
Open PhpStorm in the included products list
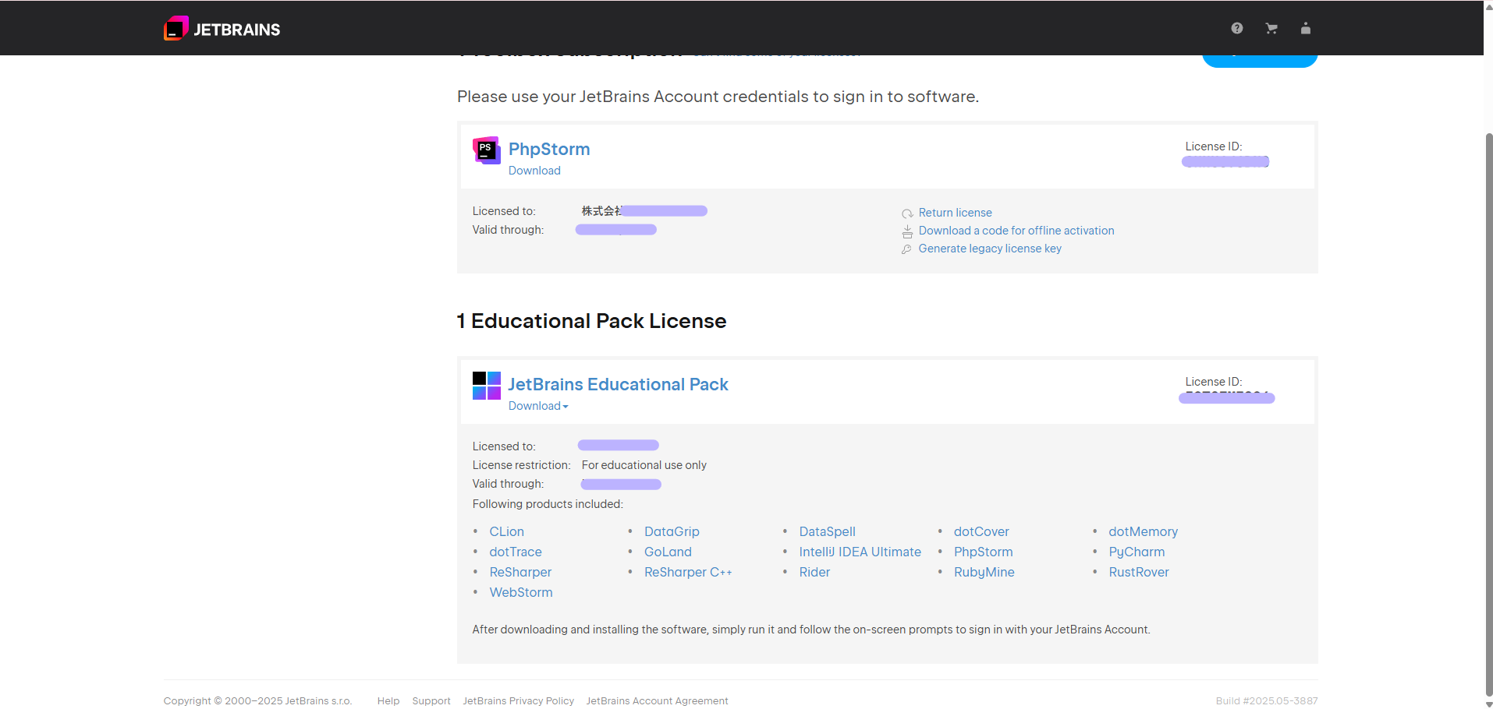983,552
